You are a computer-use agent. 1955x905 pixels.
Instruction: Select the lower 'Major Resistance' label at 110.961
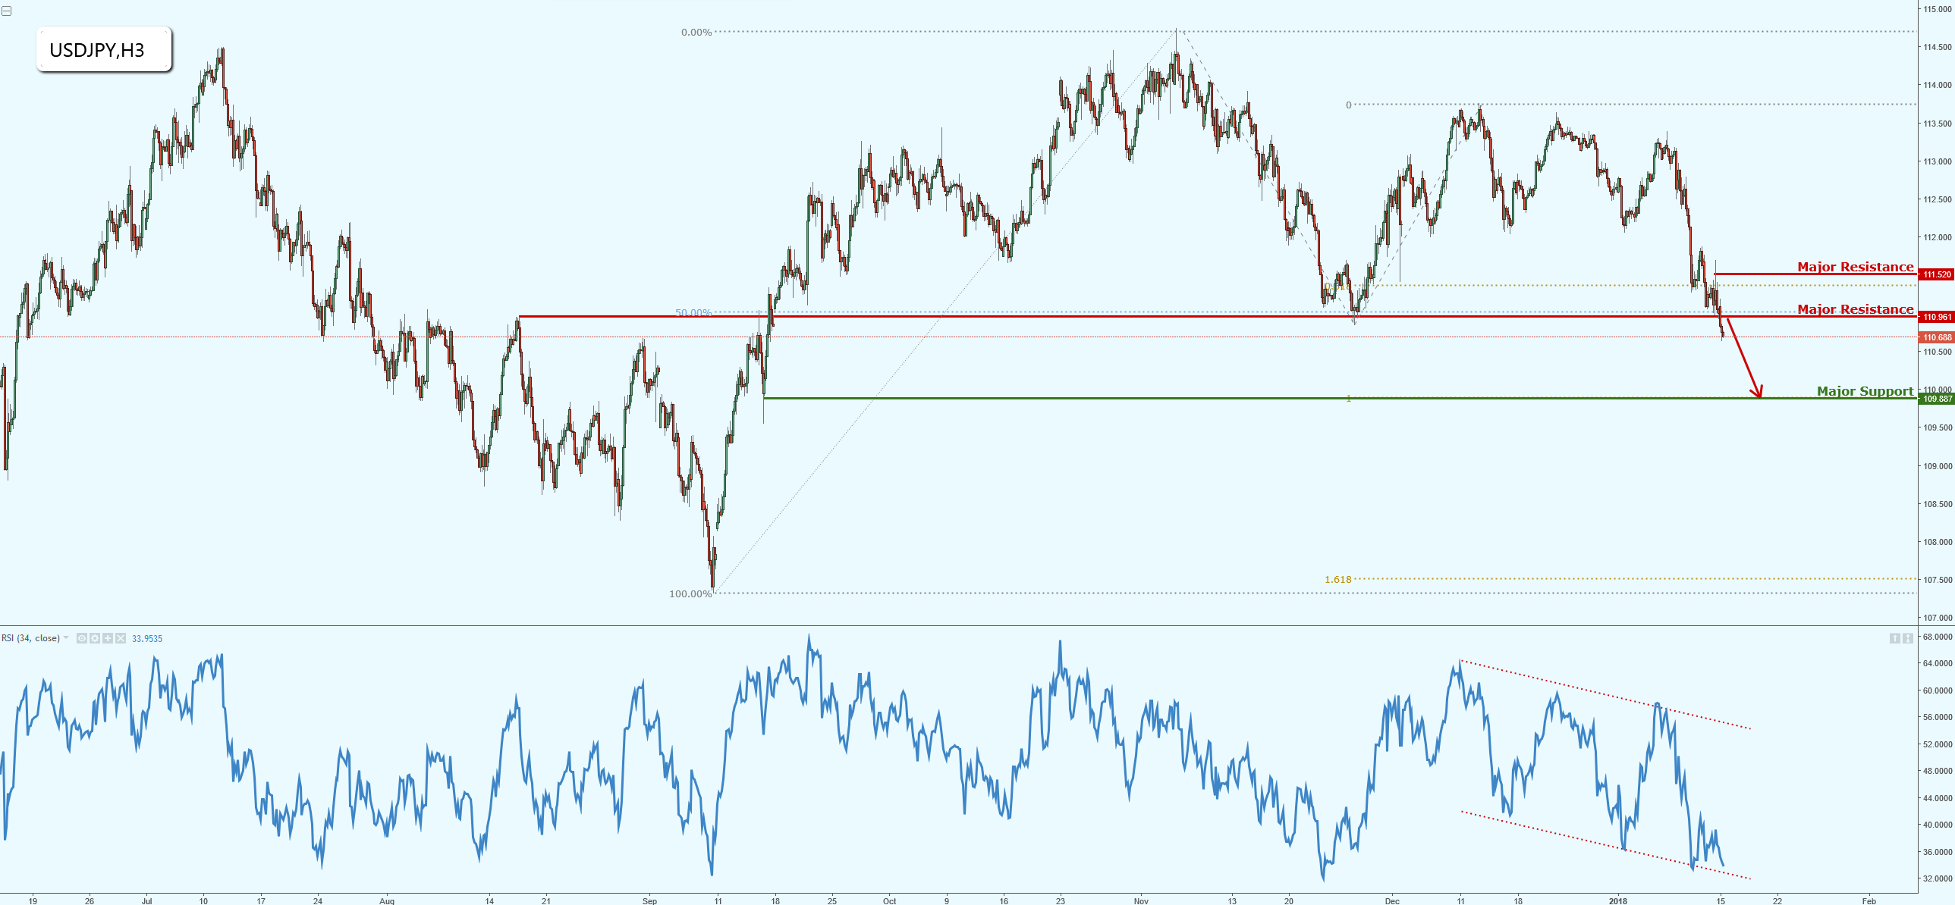(x=1855, y=308)
